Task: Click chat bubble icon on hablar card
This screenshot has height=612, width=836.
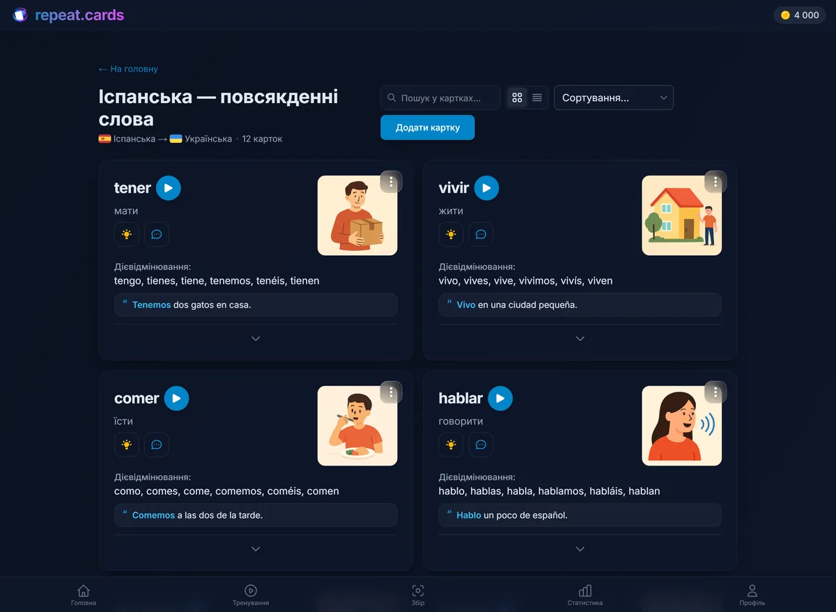Action: [x=481, y=445]
